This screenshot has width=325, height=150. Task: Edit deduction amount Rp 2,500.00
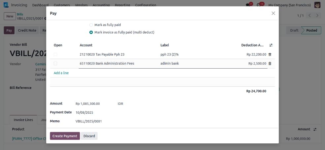(257, 64)
